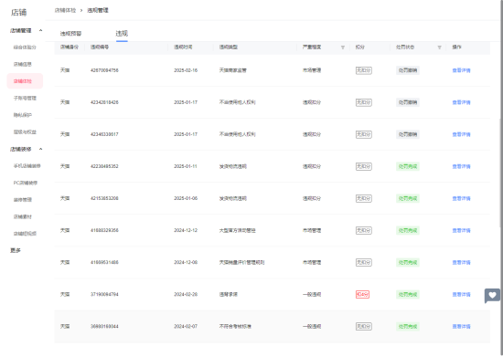The image size is (503, 357).
Task: Click the red 扣4分 badge
Action: pyautogui.click(x=362, y=295)
